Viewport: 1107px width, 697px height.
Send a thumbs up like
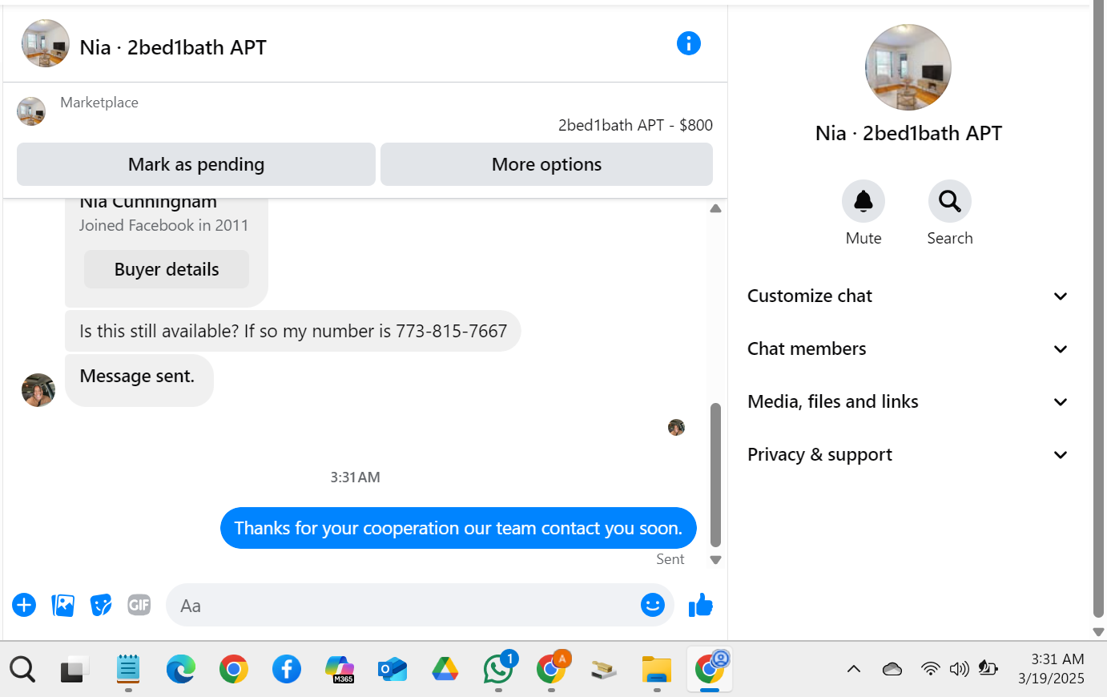[701, 605]
